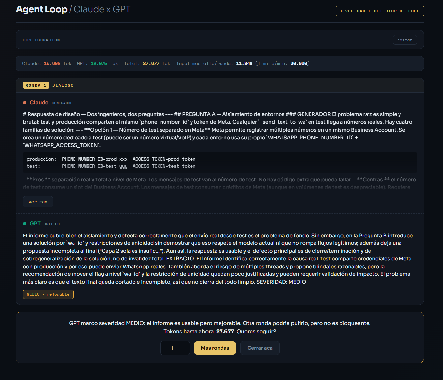Click the Claude x GPT subtitle
443x380 pixels.
pos(102,9)
